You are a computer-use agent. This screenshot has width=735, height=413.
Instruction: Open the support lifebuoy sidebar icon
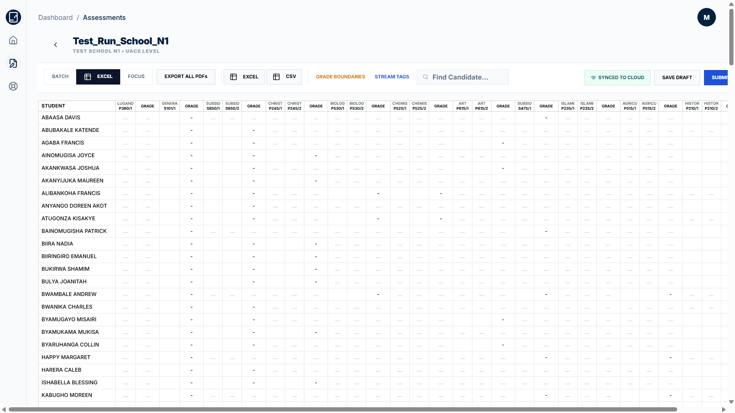click(x=13, y=86)
